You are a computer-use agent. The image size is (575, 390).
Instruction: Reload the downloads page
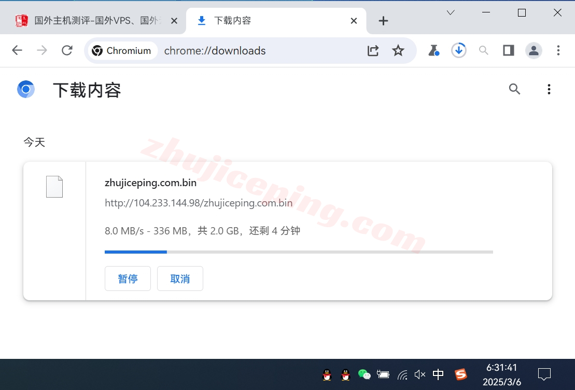(67, 50)
